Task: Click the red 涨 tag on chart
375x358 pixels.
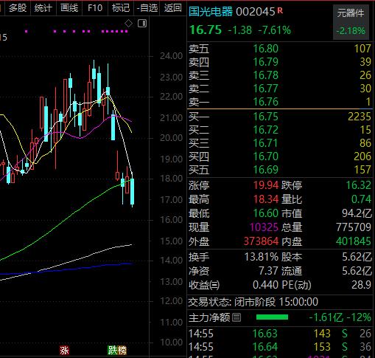Action: tap(64, 350)
